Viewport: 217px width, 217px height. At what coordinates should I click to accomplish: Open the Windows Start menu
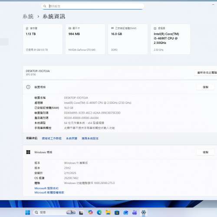[x=28, y=212]
